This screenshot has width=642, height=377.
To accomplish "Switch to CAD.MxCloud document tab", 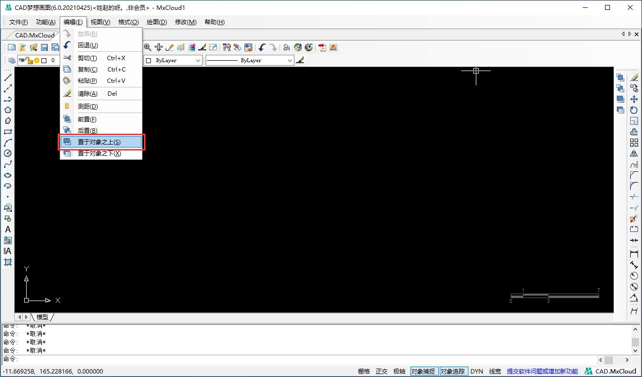I will [35, 35].
